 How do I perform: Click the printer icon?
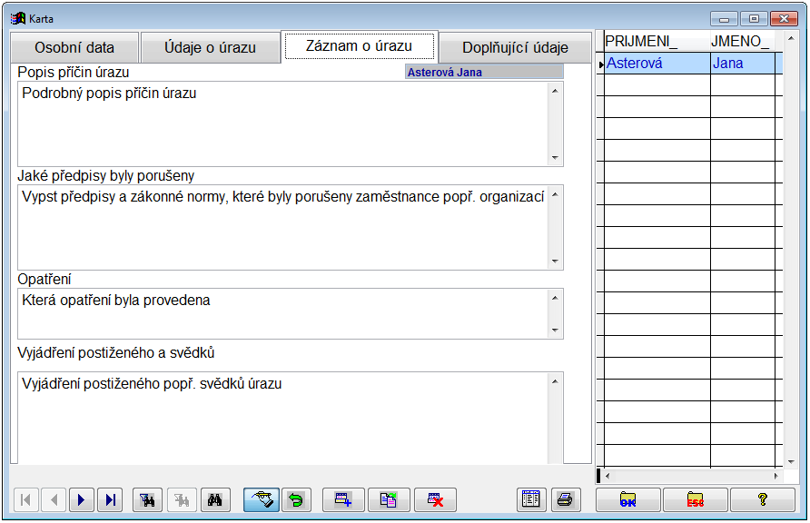[564, 499]
